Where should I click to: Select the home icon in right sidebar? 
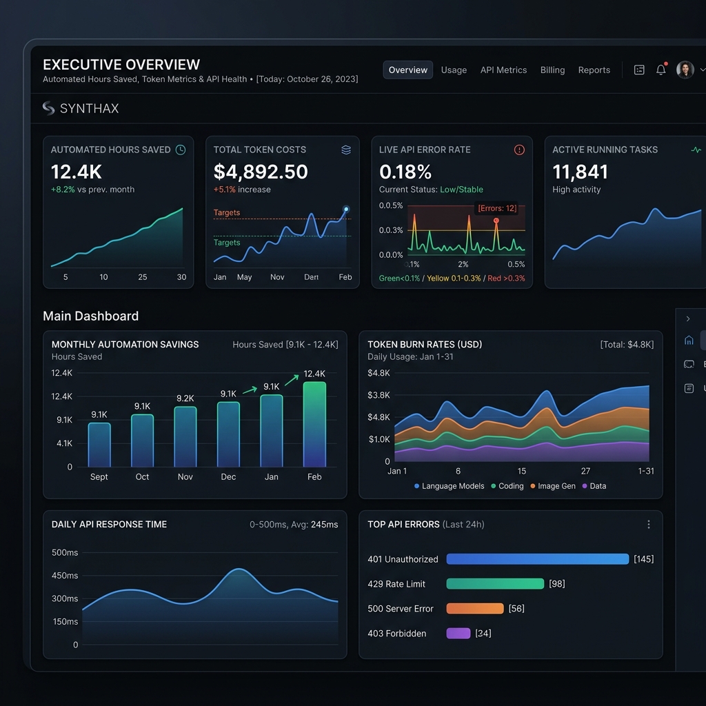click(689, 340)
